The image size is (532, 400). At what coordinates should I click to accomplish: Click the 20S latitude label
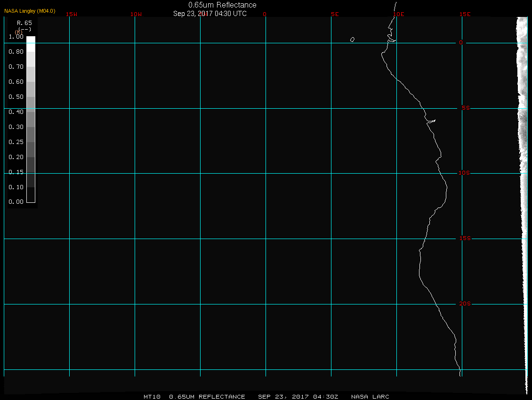click(465, 304)
